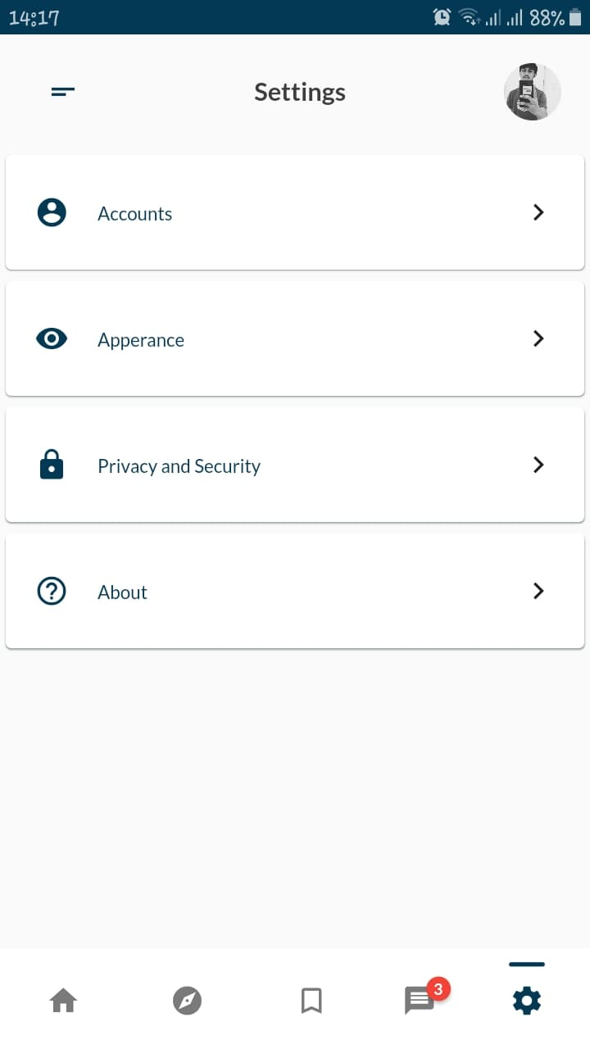
Task: Open the Accounts settings label
Action: click(x=135, y=214)
